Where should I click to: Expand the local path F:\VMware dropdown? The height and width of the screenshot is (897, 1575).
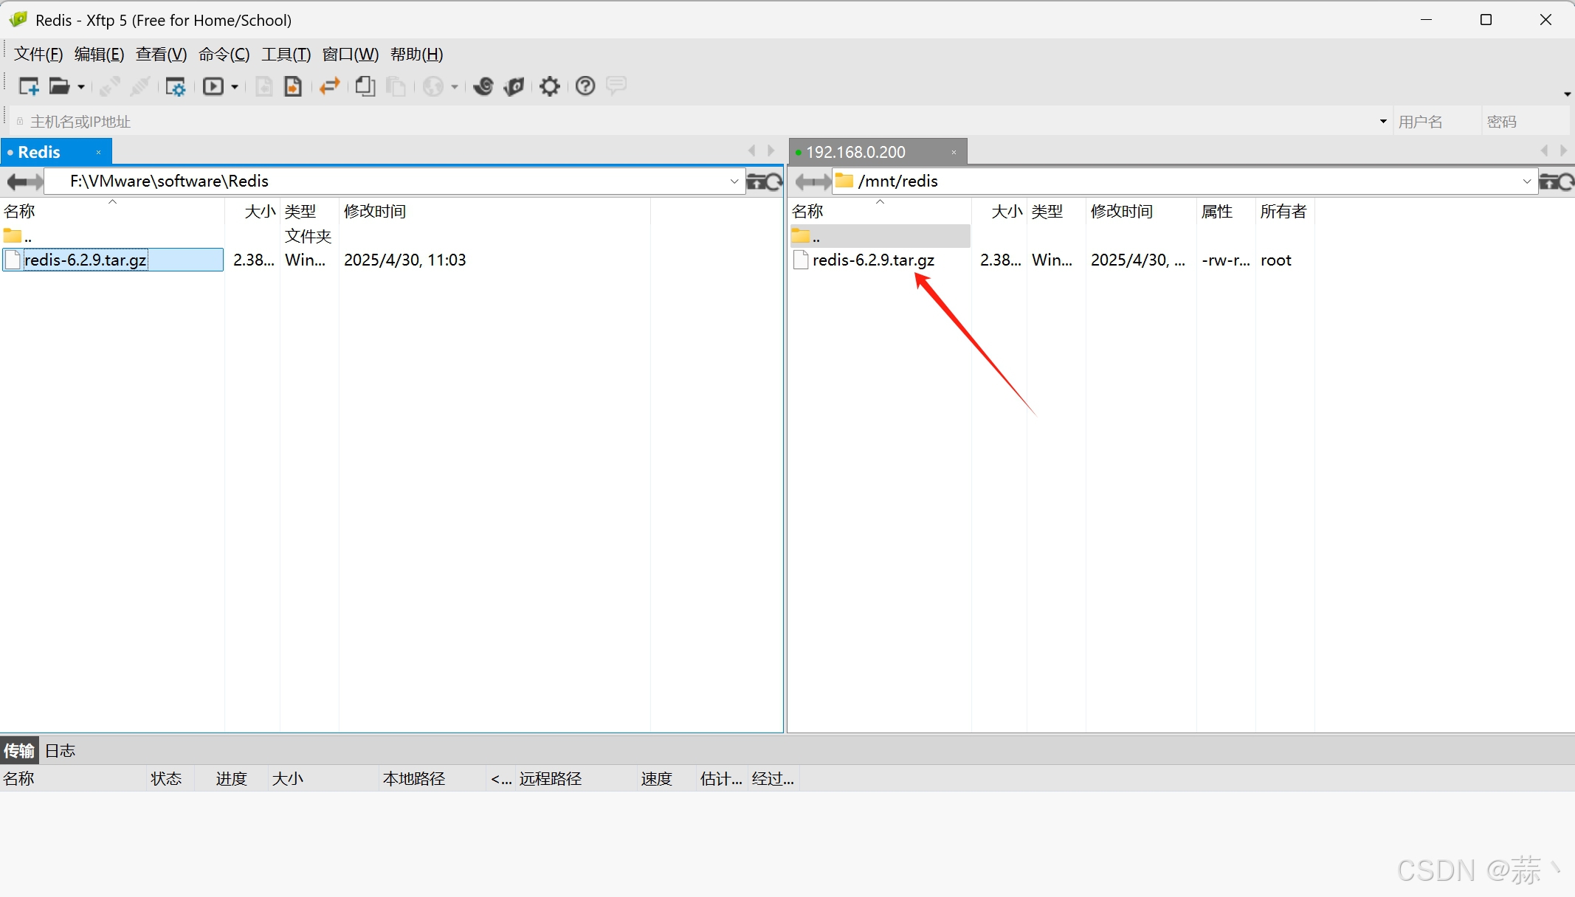734,181
